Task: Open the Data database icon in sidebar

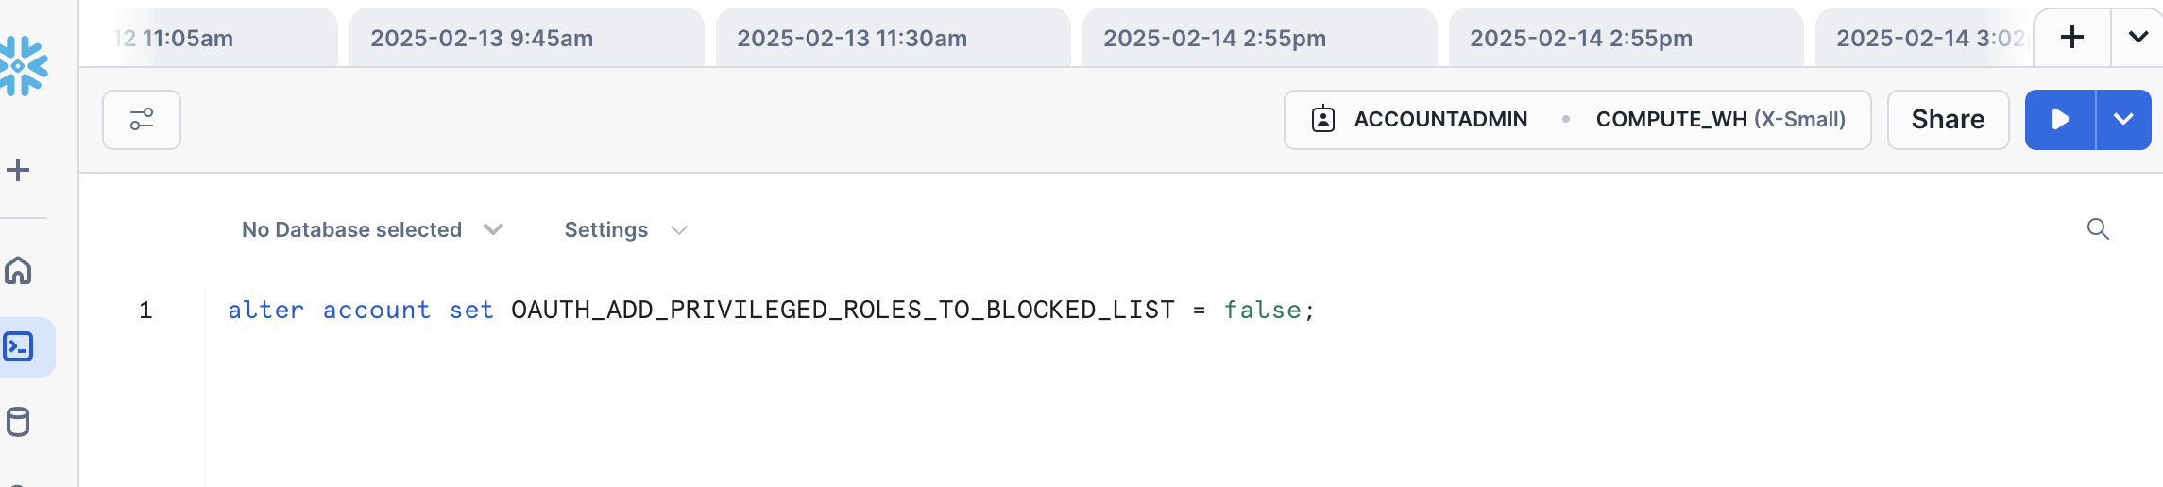Action: coord(18,422)
